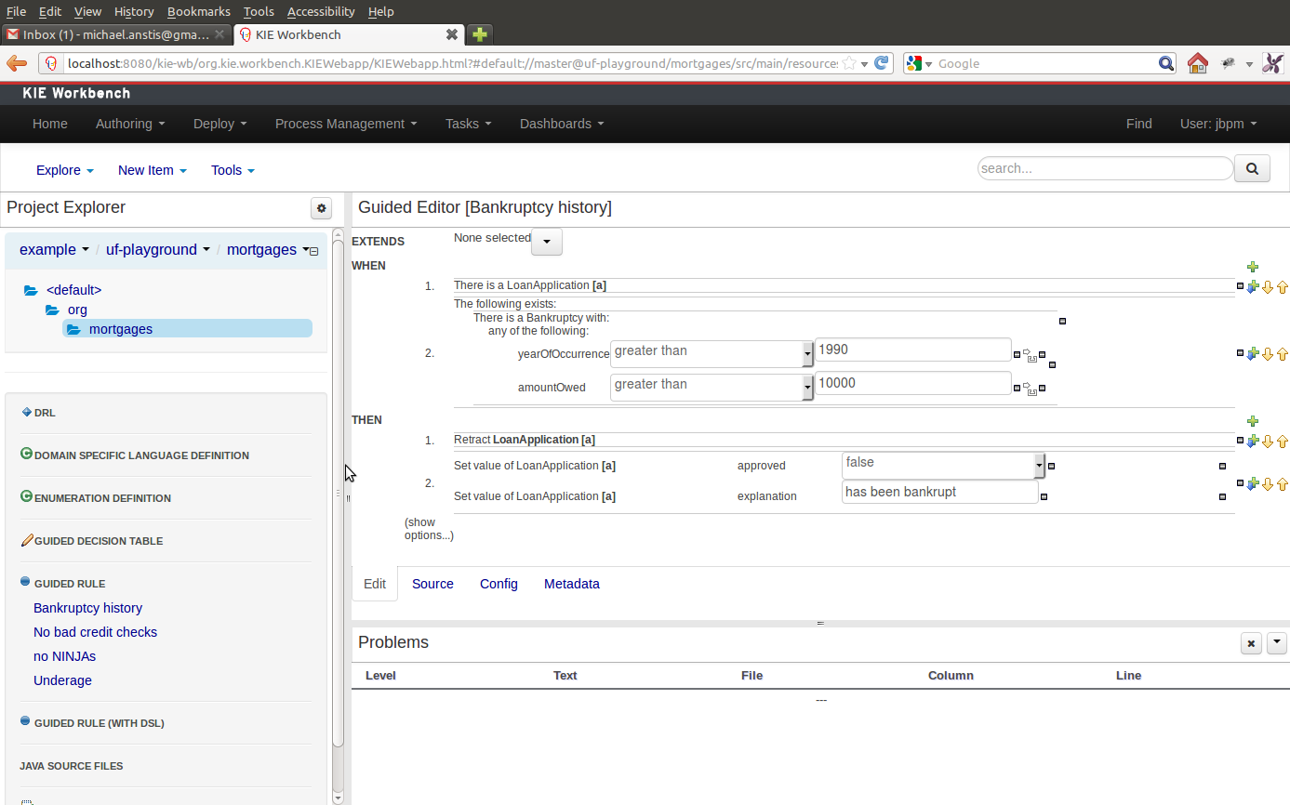
Task: Open the No bad credit checks rule
Action: coord(95,632)
